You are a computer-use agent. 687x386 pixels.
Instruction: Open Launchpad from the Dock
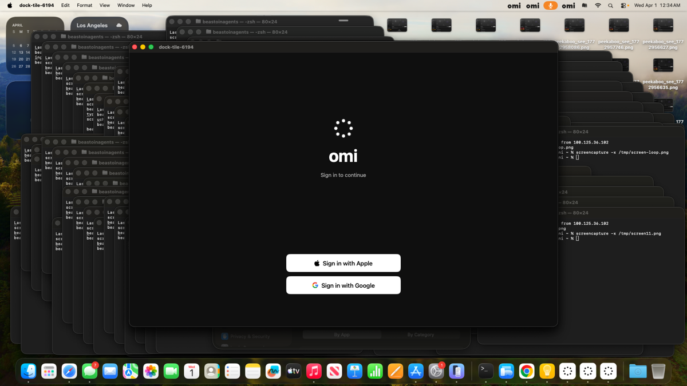[49, 371]
